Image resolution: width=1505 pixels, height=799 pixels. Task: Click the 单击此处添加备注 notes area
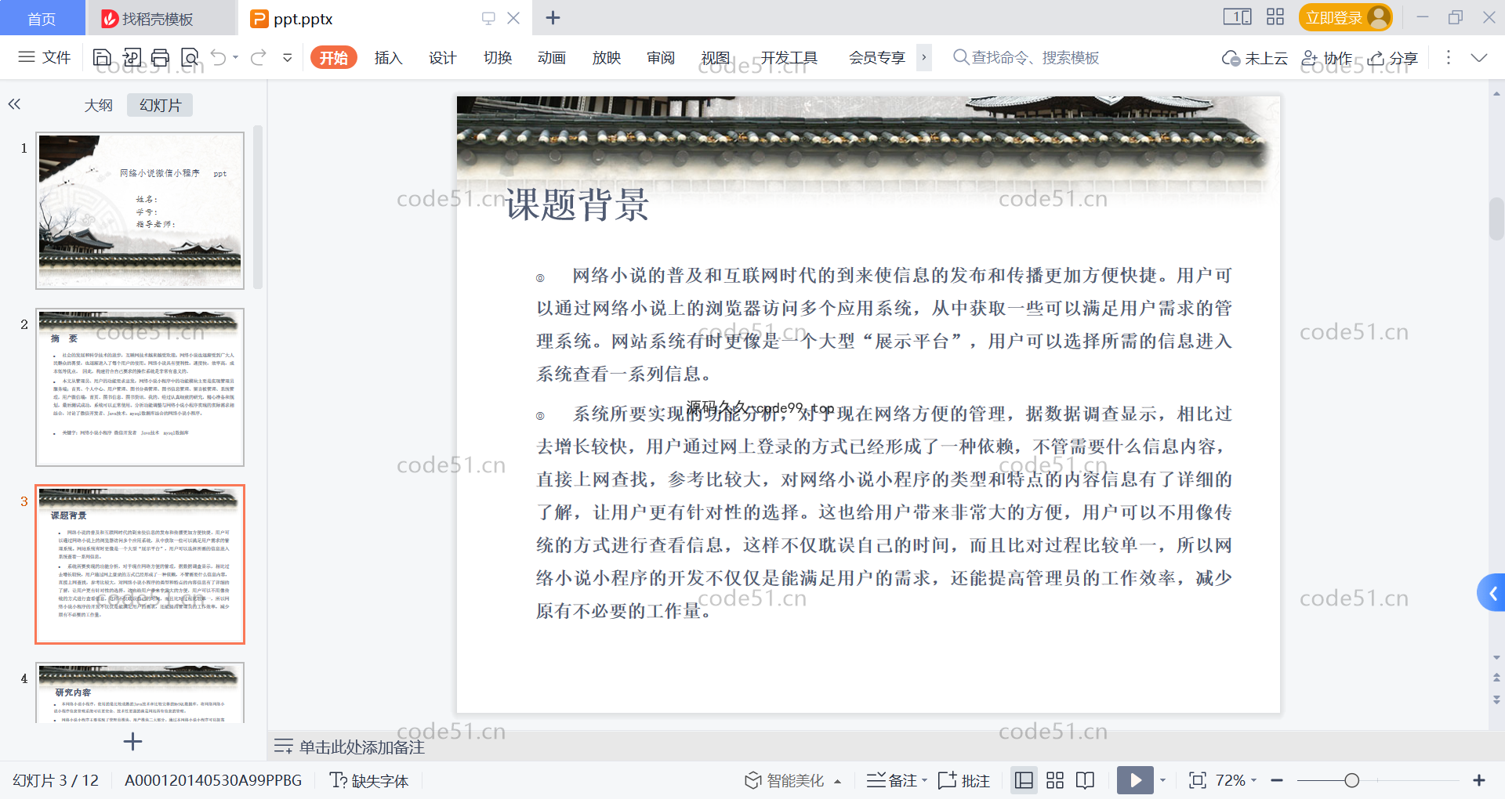click(361, 747)
